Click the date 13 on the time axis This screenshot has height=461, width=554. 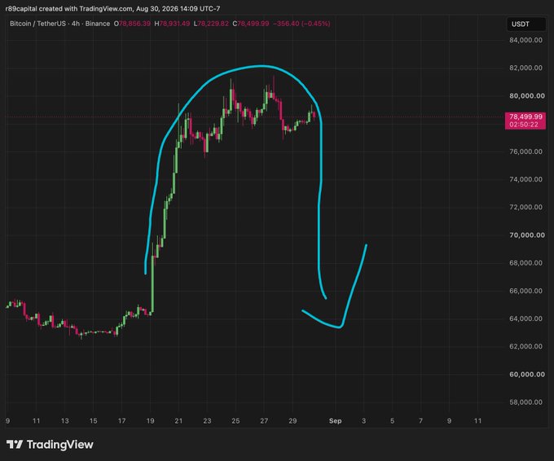point(64,421)
